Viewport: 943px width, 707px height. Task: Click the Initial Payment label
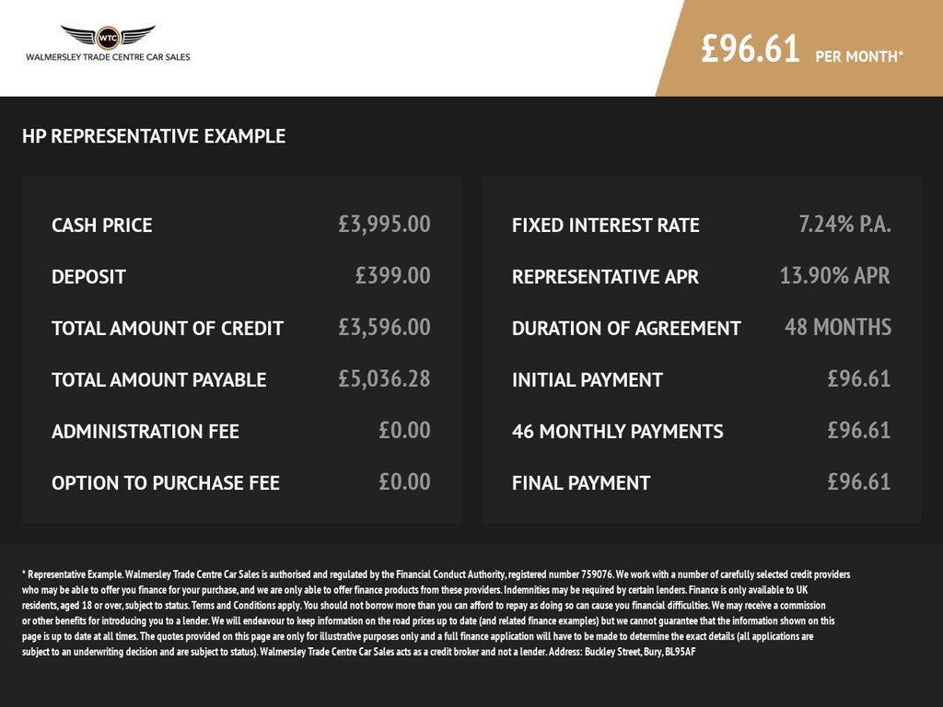(588, 379)
